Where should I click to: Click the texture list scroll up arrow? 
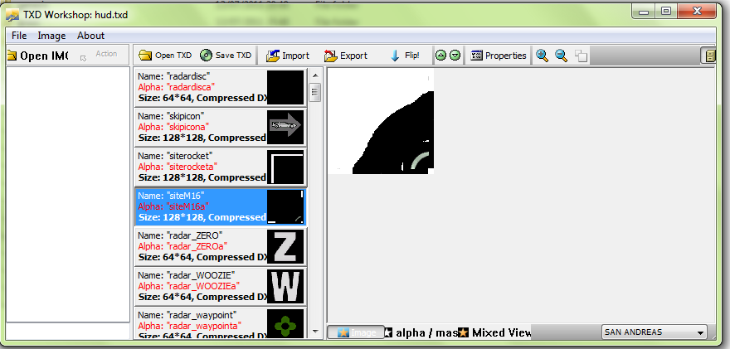coord(315,75)
